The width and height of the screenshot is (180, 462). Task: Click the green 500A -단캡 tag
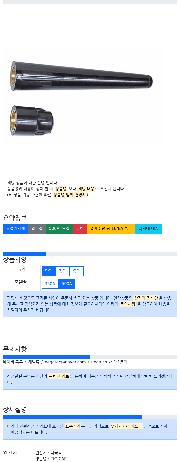(x=59, y=229)
